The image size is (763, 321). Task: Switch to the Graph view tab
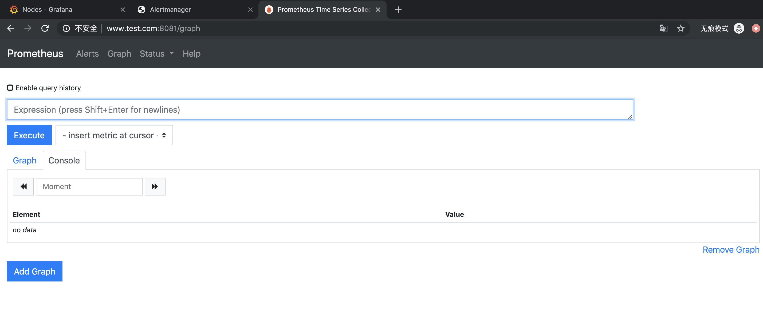[x=25, y=160]
